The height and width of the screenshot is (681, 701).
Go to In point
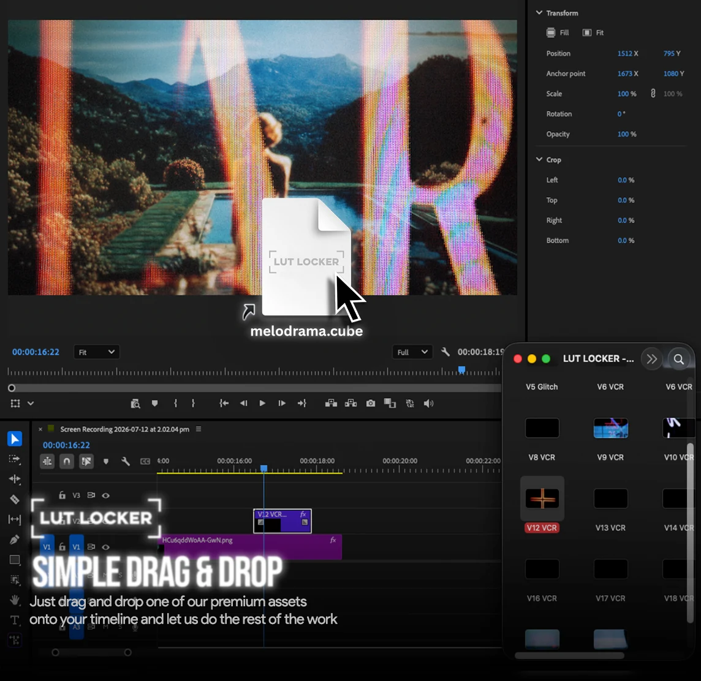224,404
